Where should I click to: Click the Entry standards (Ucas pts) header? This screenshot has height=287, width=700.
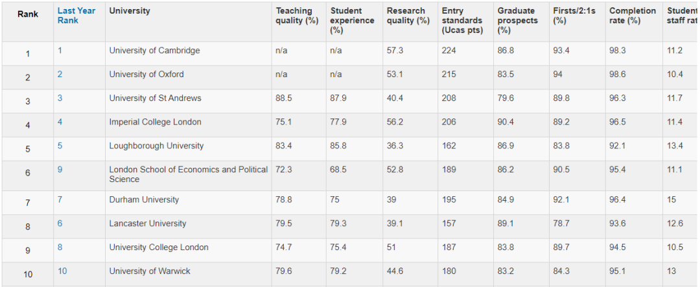pos(462,21)
